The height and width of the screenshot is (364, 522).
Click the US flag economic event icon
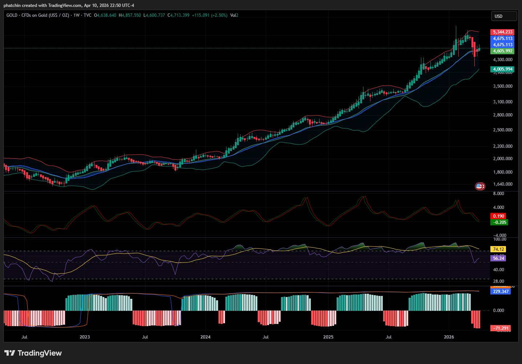479,186
